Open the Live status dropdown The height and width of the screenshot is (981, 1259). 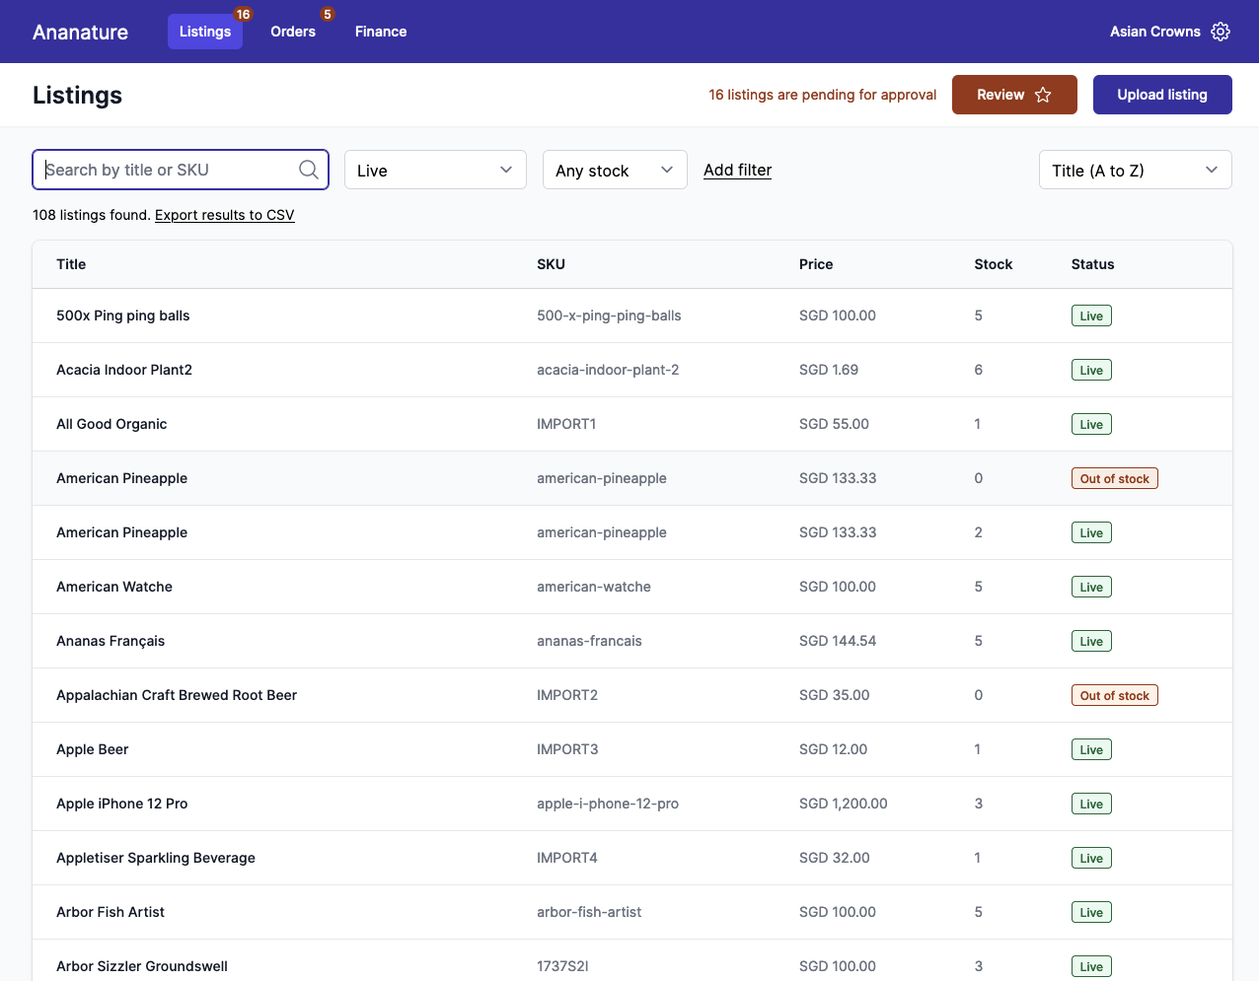click(x=435, y=171)
